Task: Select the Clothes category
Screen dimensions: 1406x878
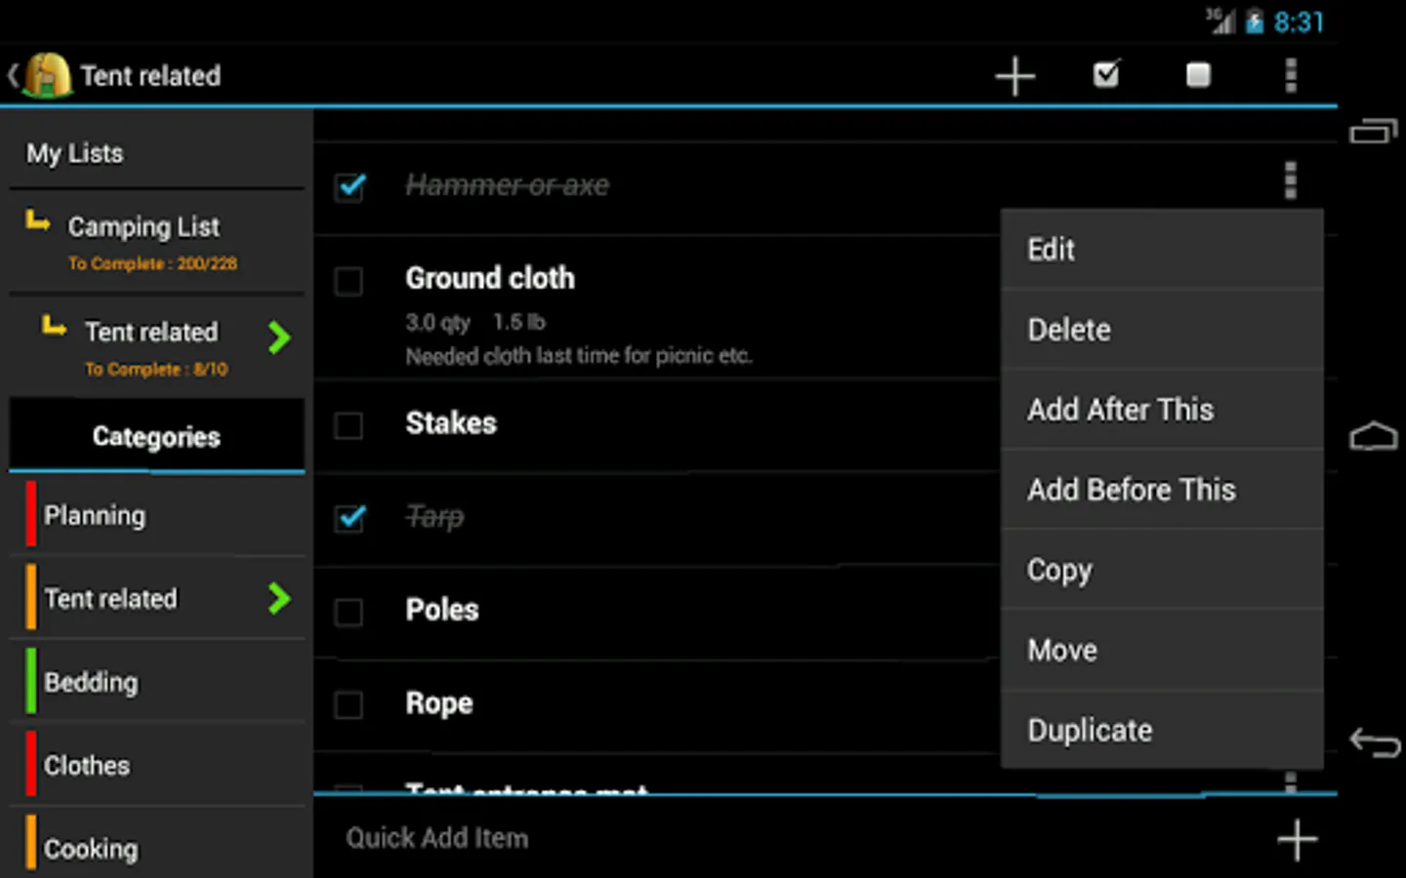Action: tap(156, 766)
